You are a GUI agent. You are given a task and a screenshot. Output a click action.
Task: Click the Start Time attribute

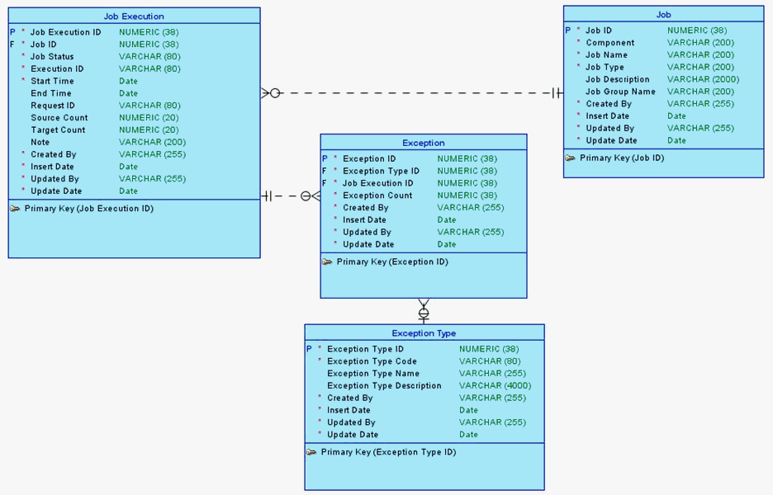(52, 82)
